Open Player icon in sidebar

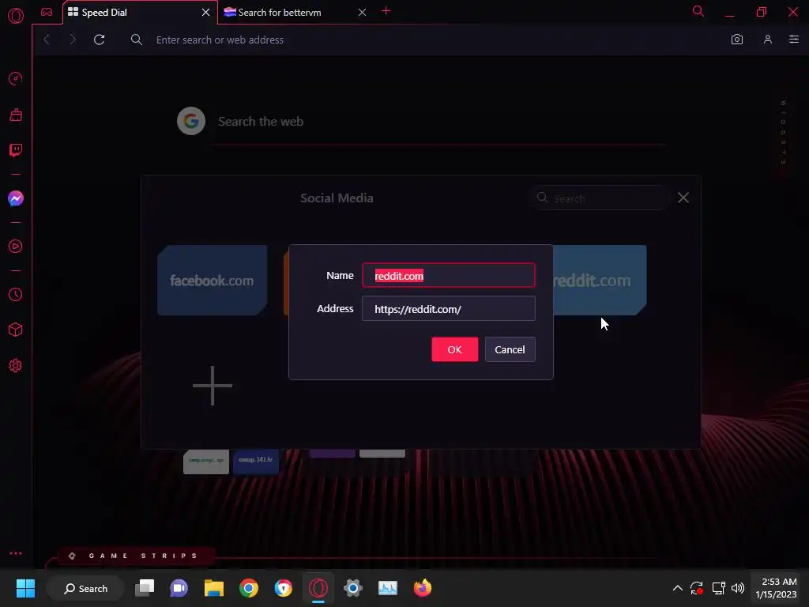tap(16, 247)
